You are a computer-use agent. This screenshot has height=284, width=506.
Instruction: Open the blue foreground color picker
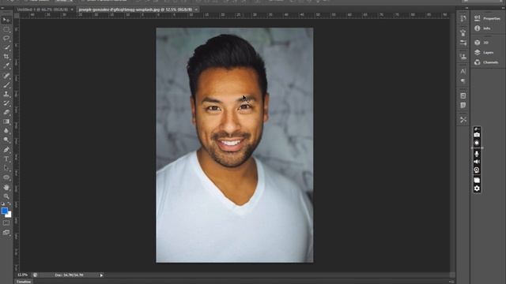click(x=4, y=211)
